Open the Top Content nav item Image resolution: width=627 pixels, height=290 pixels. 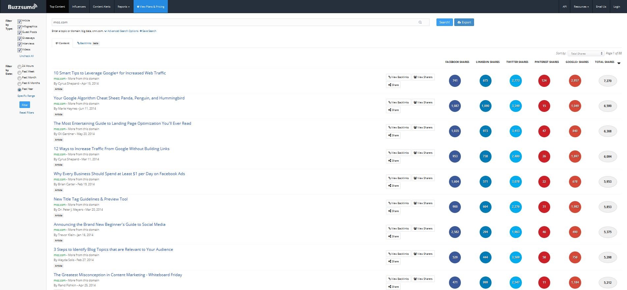[57, 7]
